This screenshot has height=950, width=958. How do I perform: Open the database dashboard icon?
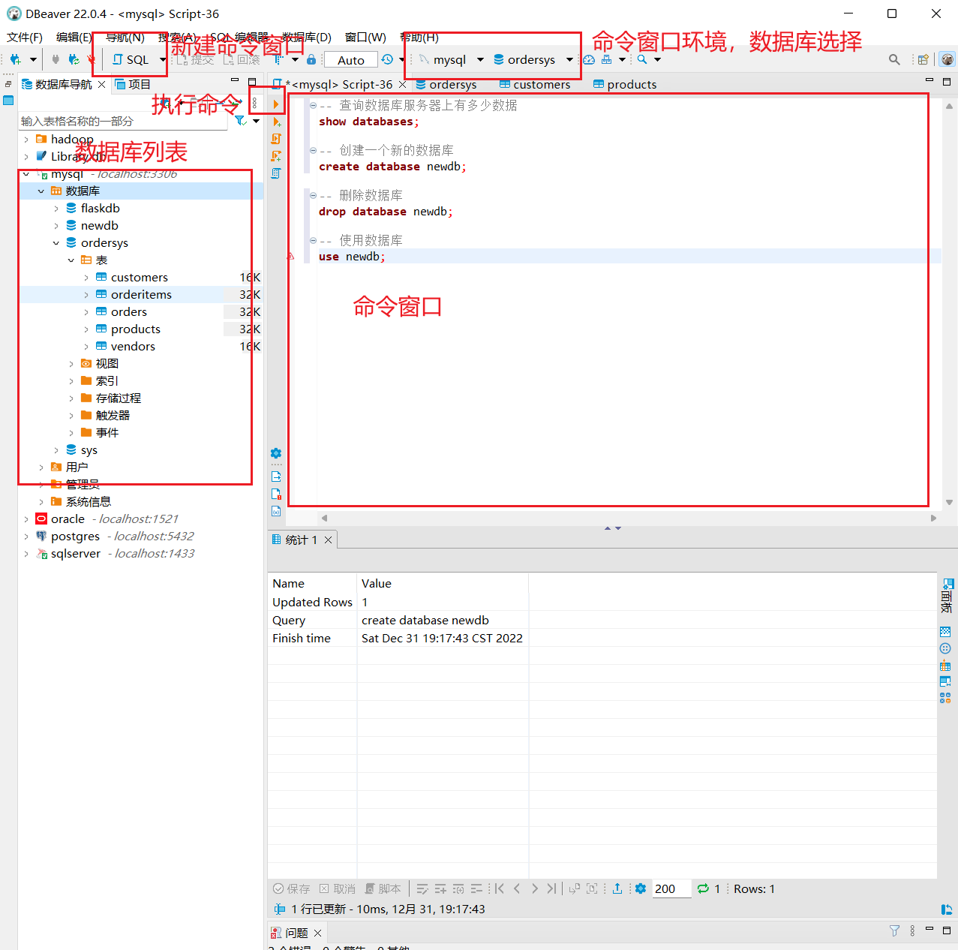click(589, 59)
